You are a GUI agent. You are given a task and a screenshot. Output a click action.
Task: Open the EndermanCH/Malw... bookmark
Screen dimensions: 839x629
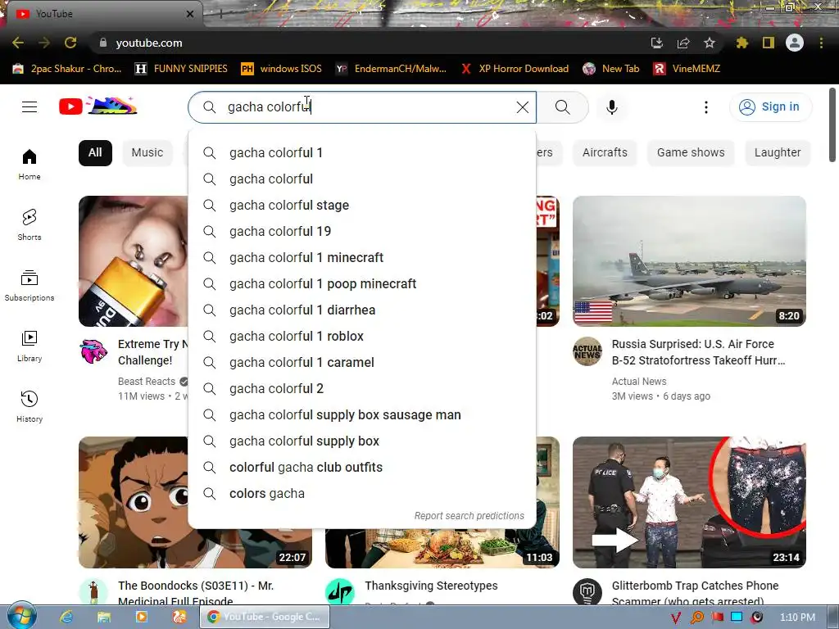point(391,69)
